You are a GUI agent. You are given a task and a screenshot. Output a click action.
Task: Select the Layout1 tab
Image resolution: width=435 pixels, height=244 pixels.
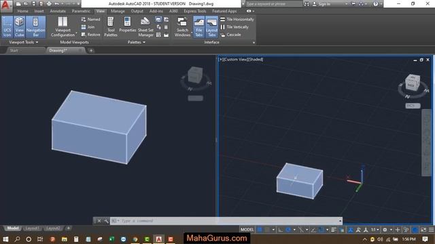click(x=32, y=228)
